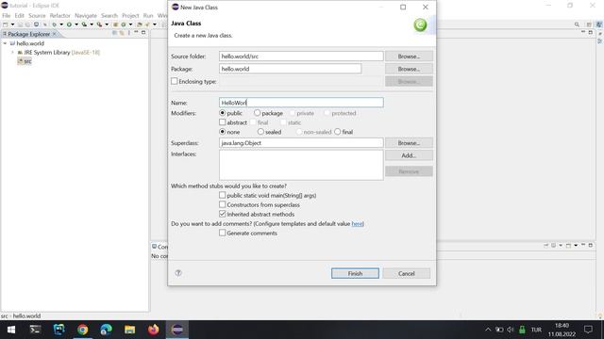The height and width of the screenshot is (339, 604).
Task: Minimize the Package Explorer view
Action: (136, 32)
